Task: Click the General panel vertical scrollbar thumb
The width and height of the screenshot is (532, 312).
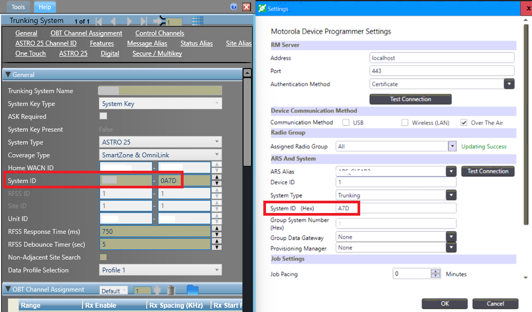Action: tap(247, 122)
